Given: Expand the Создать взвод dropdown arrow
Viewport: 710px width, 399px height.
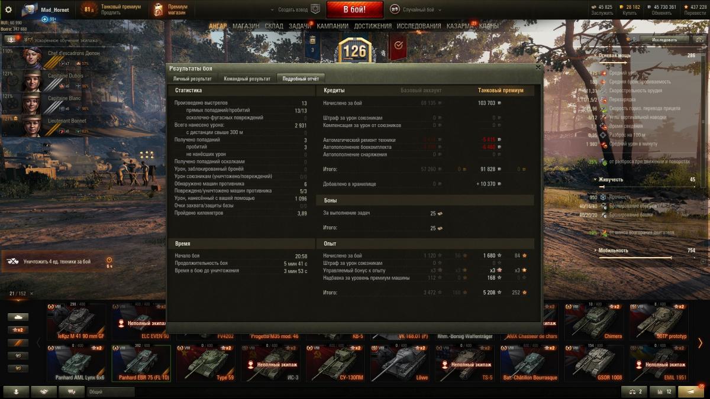Looking at the screenshot, I should coord(272,9).
